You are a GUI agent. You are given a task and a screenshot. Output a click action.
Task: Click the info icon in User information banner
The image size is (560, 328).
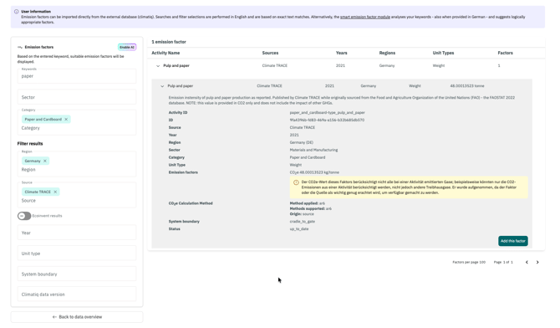pyautogui.click(x=17, y=12)
